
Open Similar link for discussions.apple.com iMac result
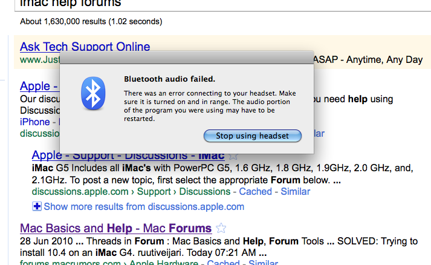(x=296, y=191)
